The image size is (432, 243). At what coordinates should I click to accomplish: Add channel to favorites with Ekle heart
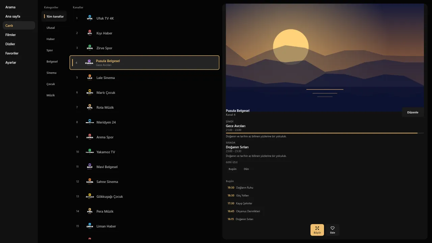[x=332, y=230]
